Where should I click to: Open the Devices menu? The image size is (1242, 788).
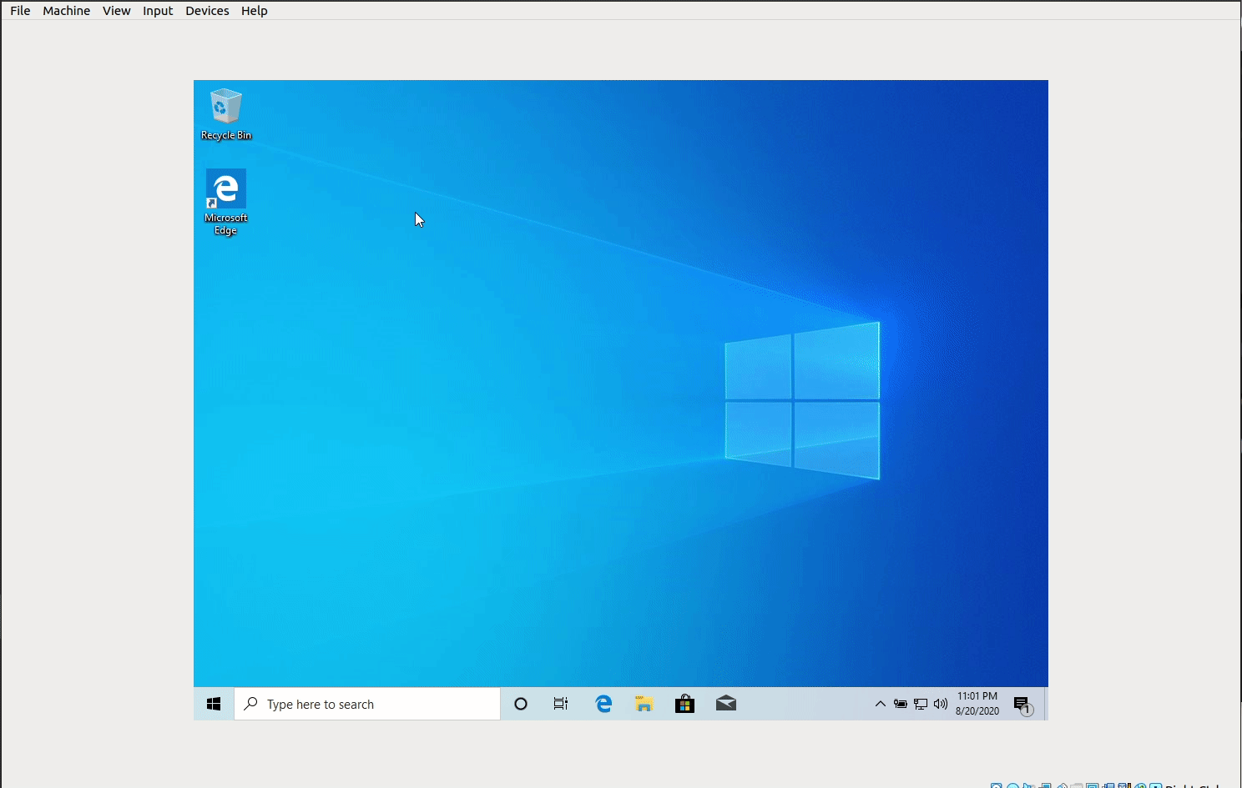pos(207,11)
